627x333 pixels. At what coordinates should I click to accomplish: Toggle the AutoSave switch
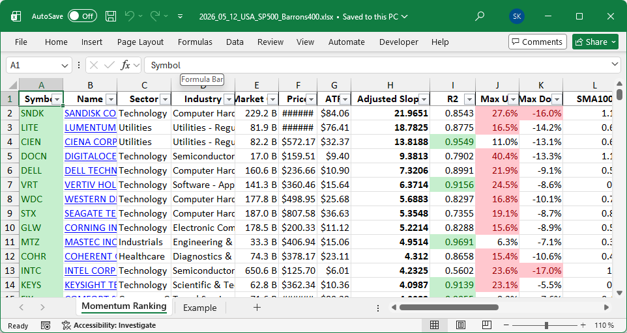pyautogui.click(x=82, y=16)
